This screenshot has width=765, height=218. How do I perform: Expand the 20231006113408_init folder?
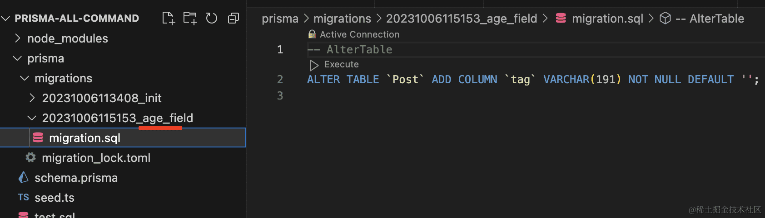(x=32, y=98)
